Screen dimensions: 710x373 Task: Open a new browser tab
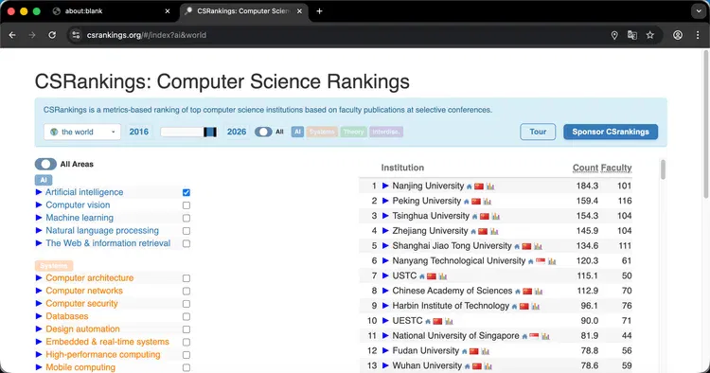(319, 11)
